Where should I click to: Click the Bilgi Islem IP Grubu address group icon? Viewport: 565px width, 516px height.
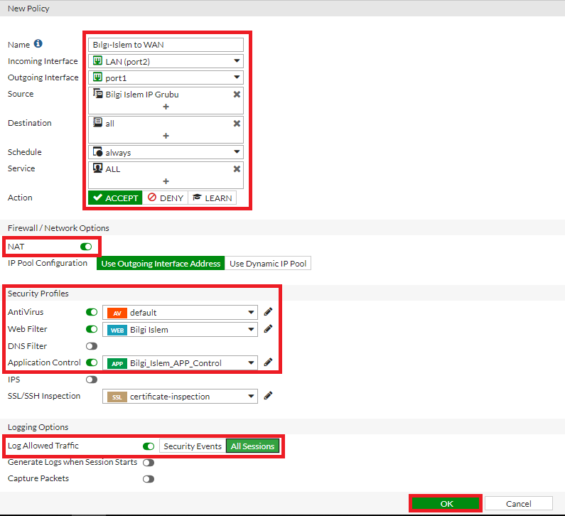click(x=97, y=93)
